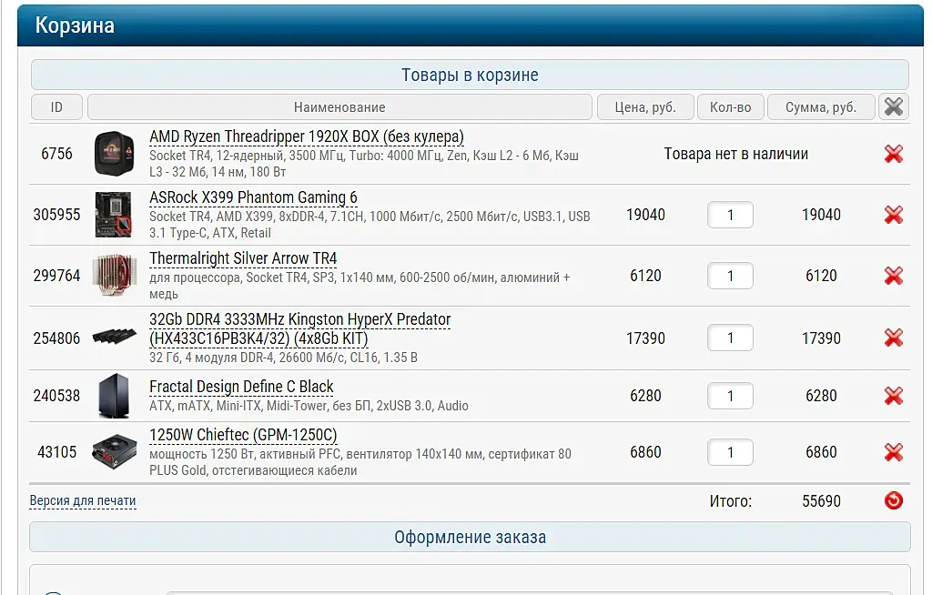Click Thermalright cooler thumbnail image

click(115, 275)
